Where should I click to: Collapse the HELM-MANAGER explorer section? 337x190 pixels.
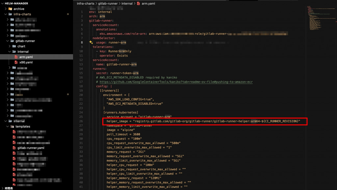click(2, 3)
